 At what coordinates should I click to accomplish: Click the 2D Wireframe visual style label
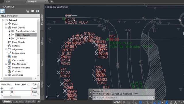(60, 7)
